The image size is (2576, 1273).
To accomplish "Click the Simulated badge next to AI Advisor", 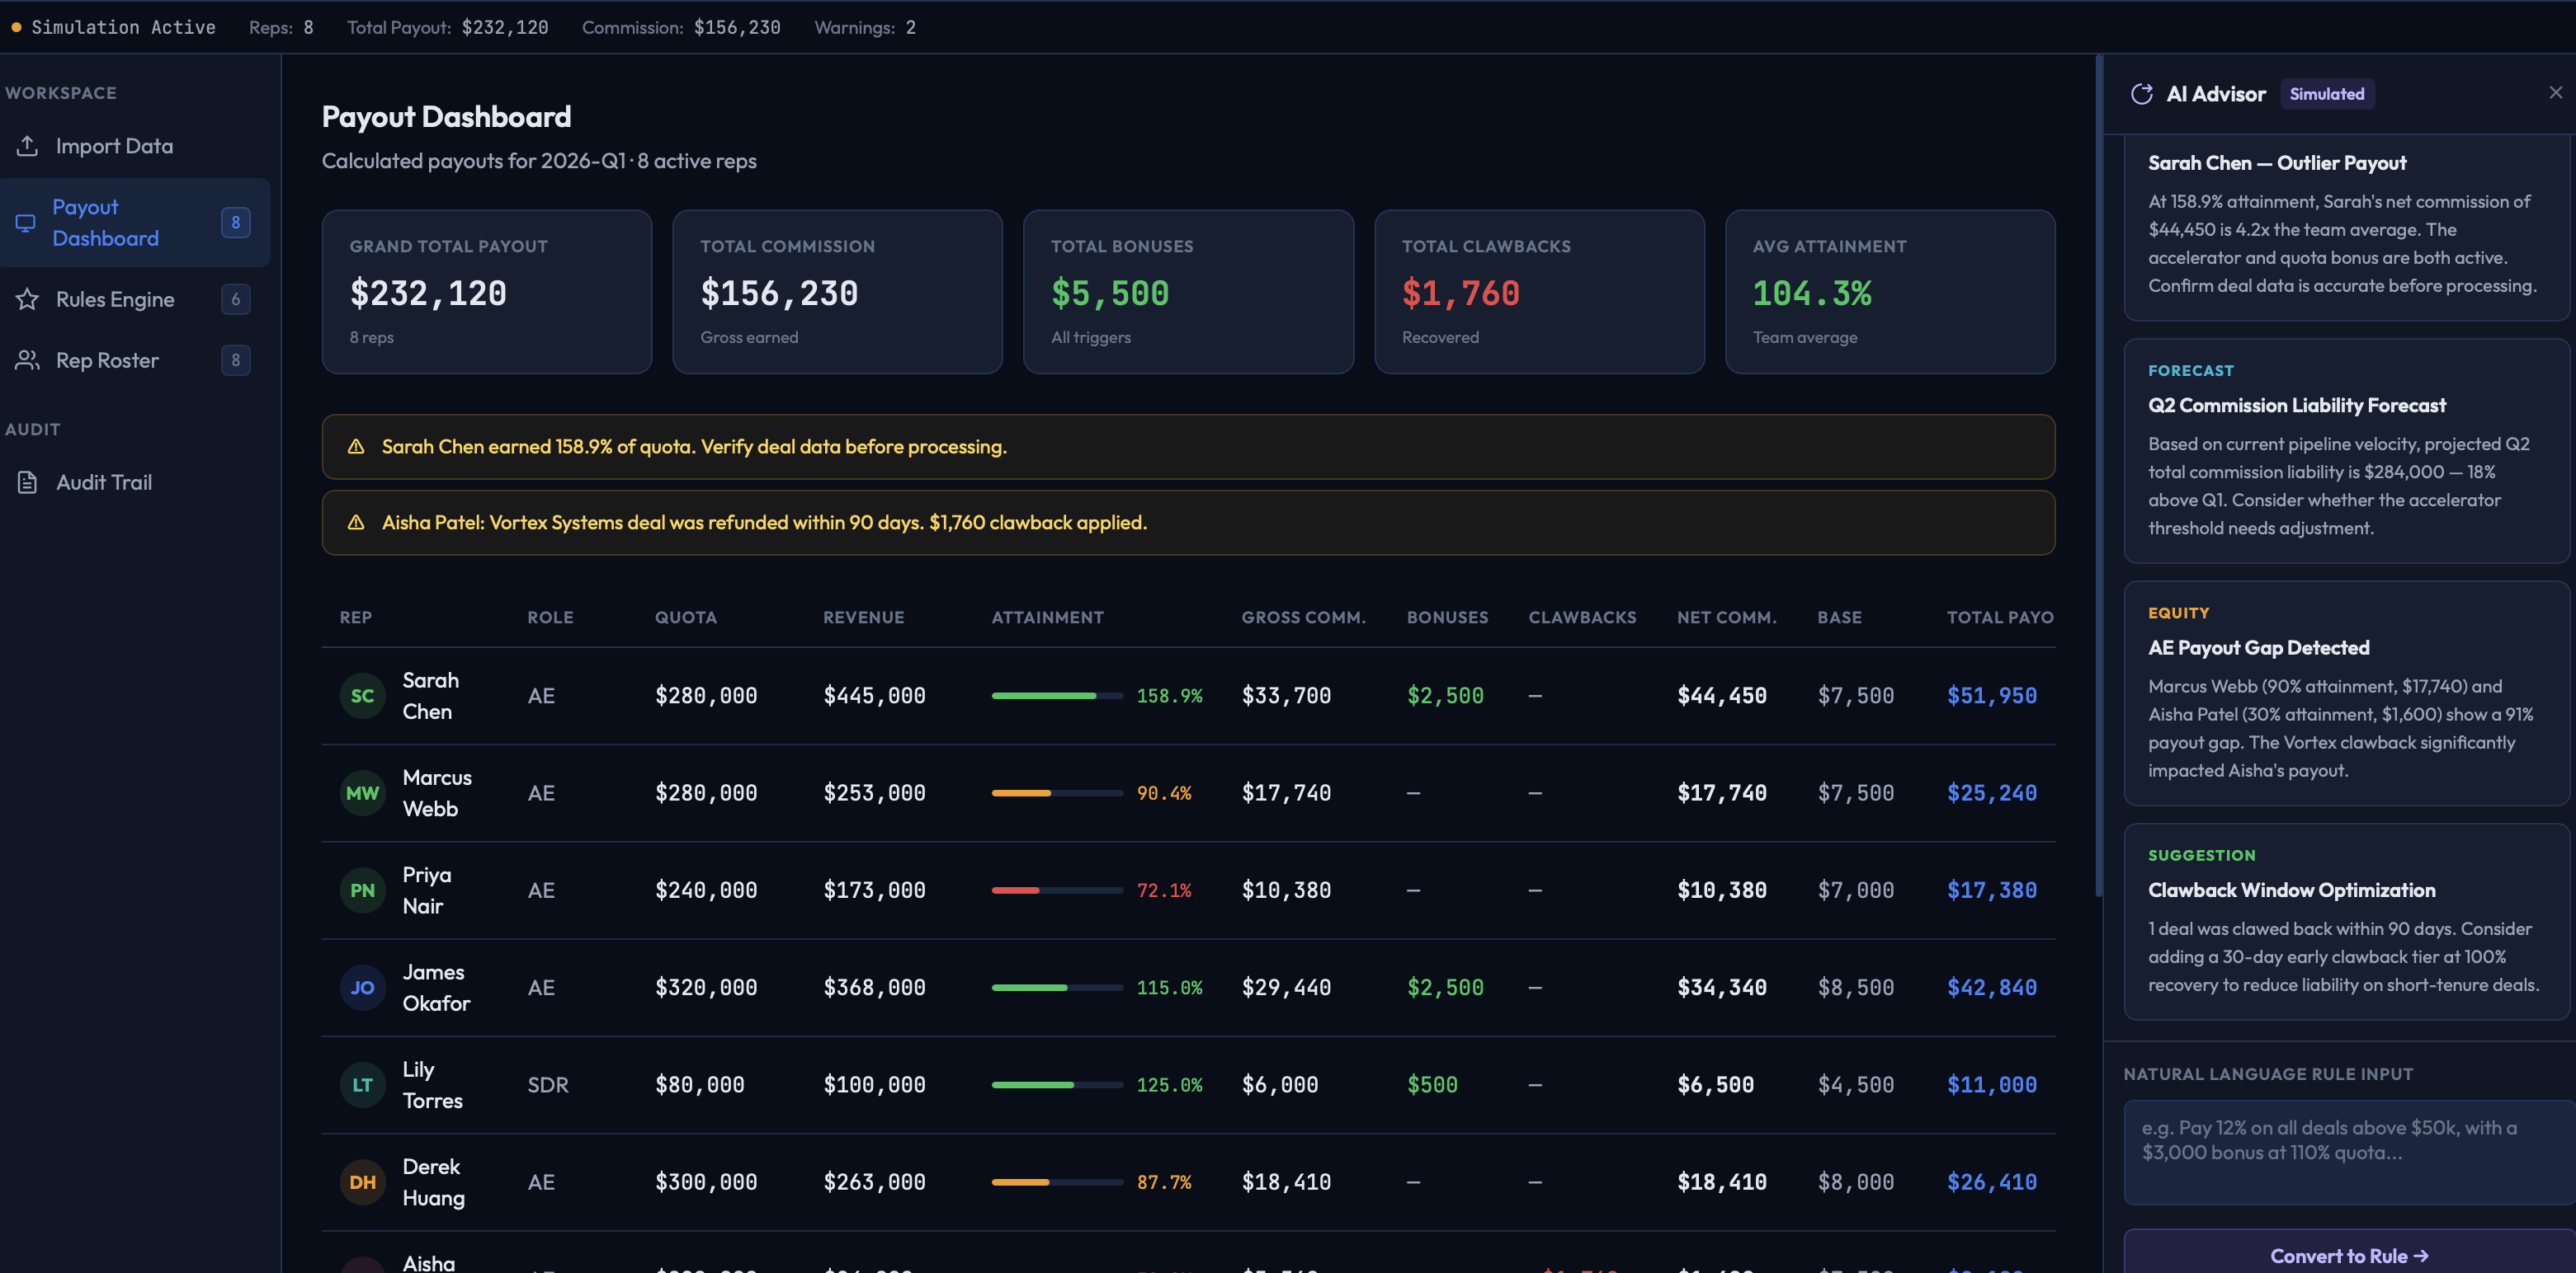I will [x=2327, y=93].
